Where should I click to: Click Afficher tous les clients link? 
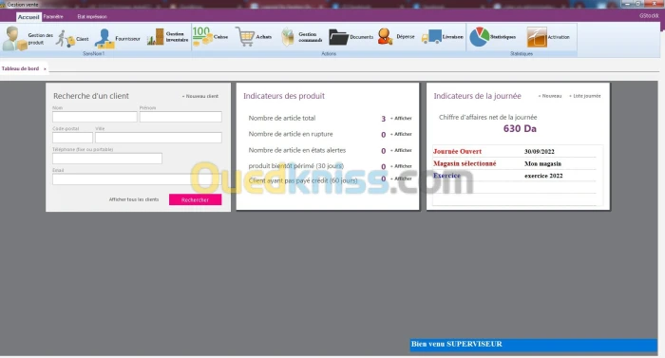pos(134,199)
